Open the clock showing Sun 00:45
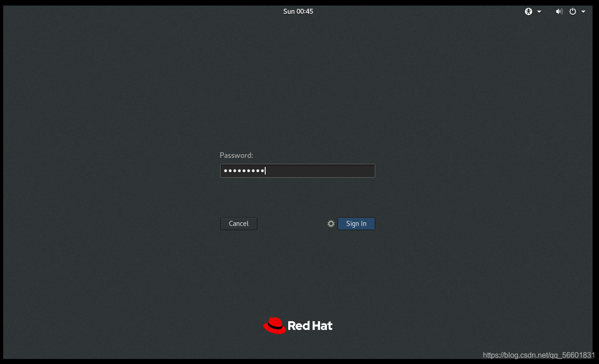Image resolution: width=599 pixels, height=364 pixels. click(x=298, y=12)
